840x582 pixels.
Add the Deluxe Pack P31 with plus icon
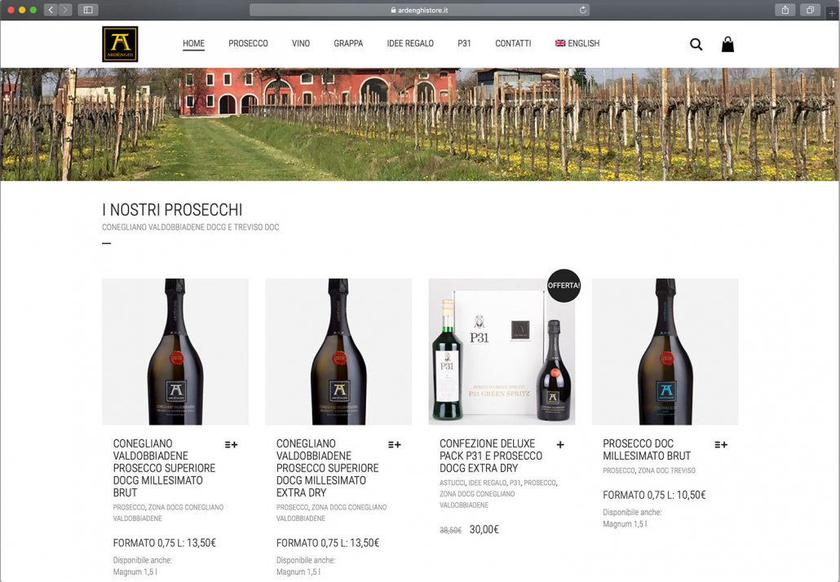click(x=560, y=445)
